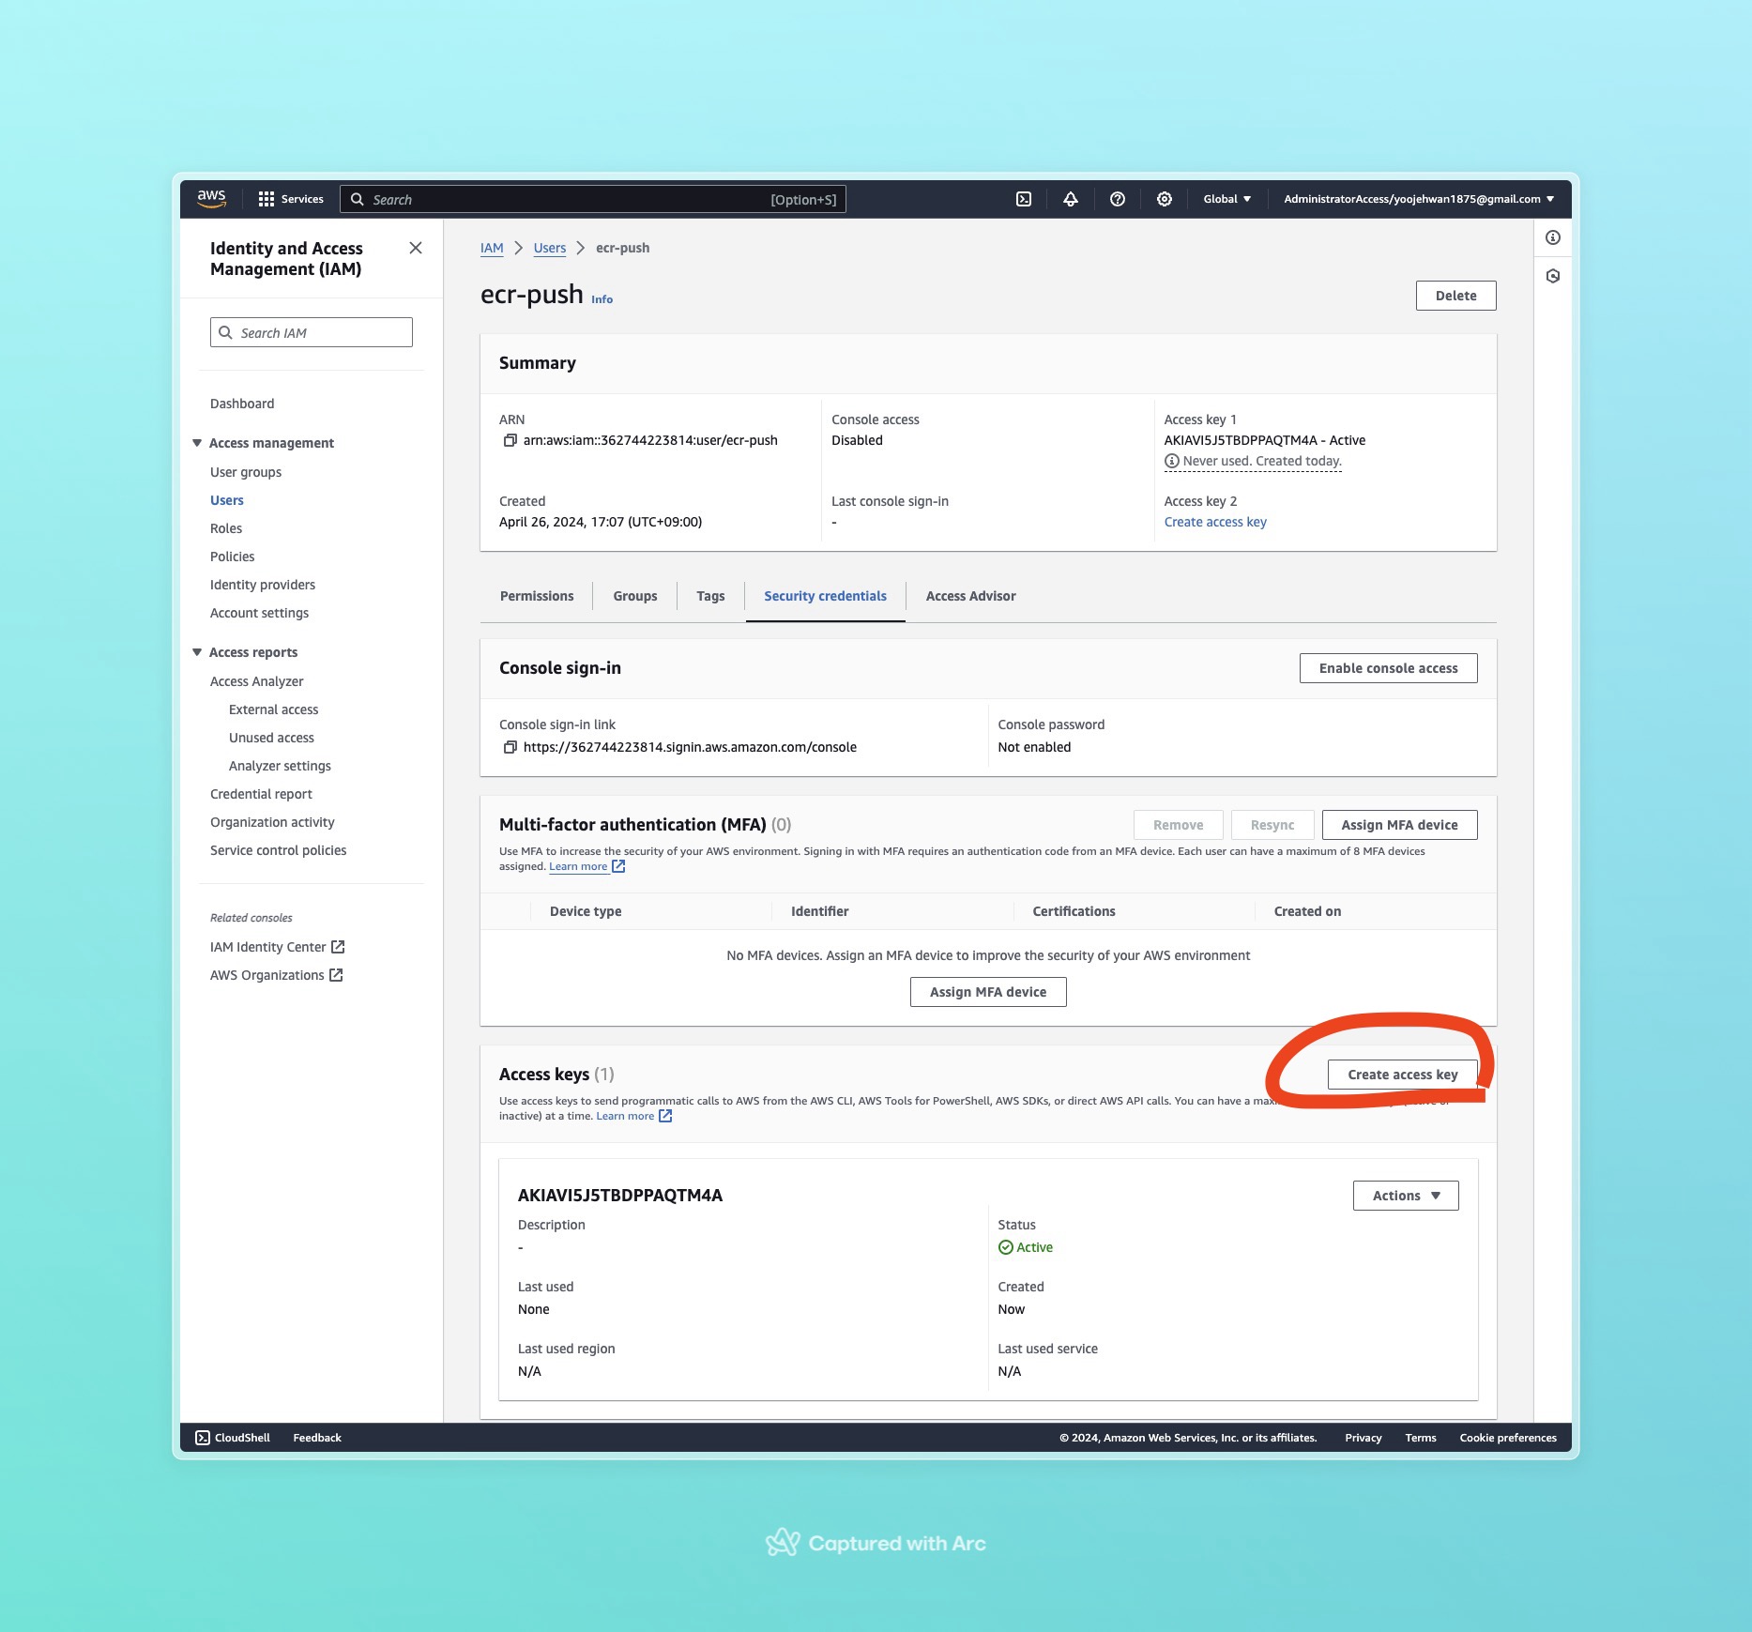Open the MFA Learn more external link icon

(x=618, y=866)
